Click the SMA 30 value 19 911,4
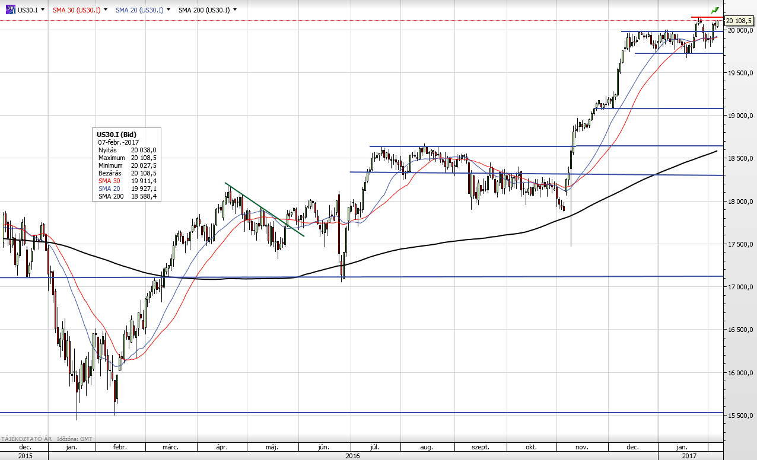The height and width of the screenshot is (460, 757). click(144, 181)
